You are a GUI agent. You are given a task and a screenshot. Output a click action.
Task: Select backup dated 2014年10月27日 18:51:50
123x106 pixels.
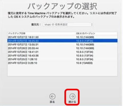(x=63, y=37)
